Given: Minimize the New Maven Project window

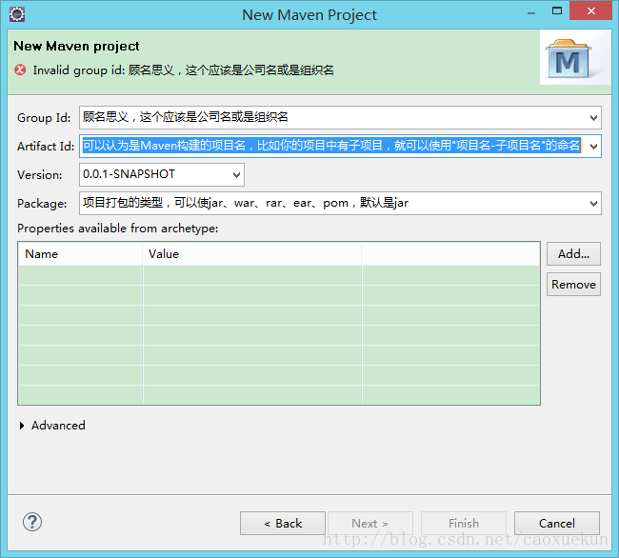Looking at the screenshot, I should (x=531, y=11).
